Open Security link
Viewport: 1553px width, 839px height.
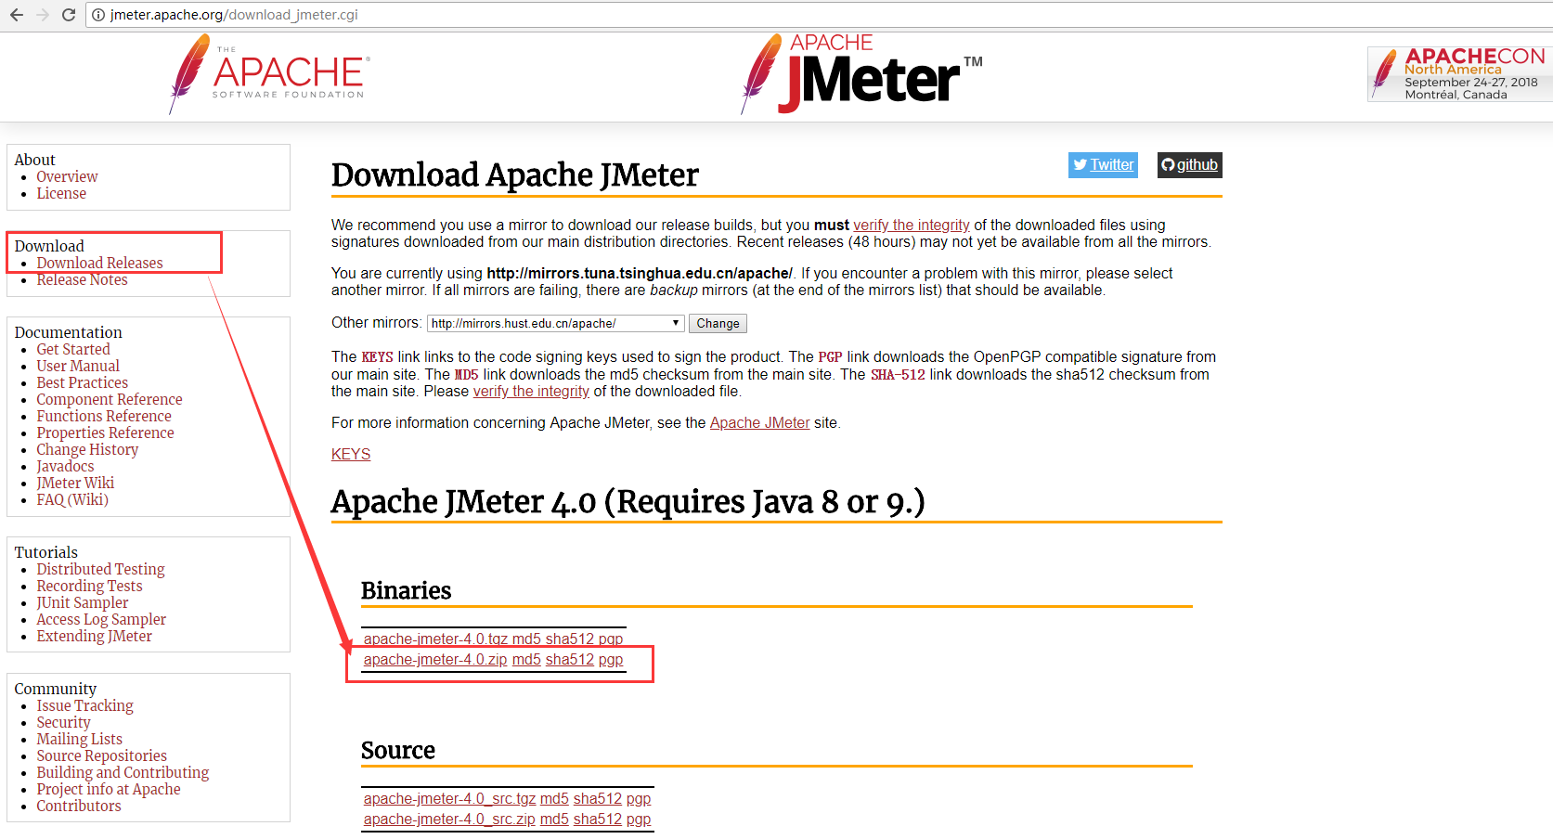63,722
